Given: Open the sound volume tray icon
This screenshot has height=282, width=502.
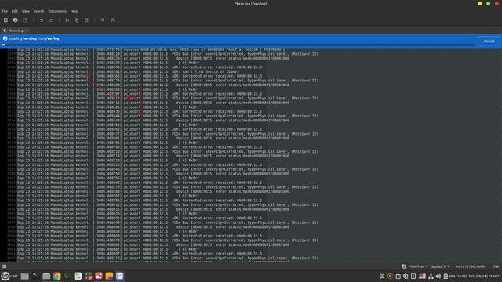Looking at the screenshot, I should tap(438, 276).
